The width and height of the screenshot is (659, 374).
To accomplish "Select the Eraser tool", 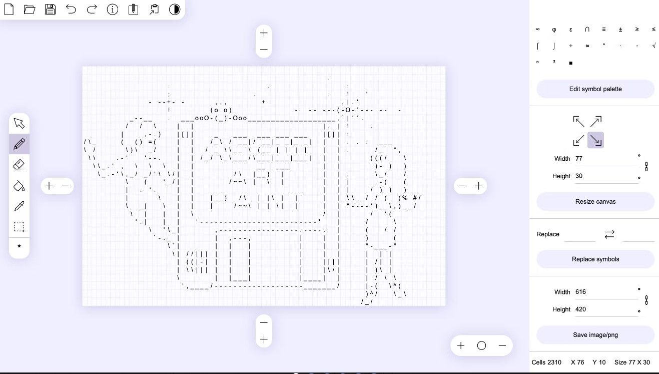I will (x=19, y=165).
